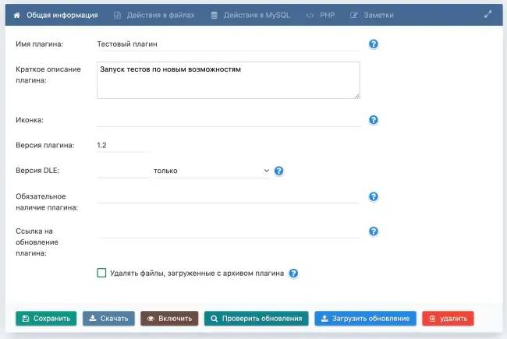This screenshot has height=339, width=507.
Task: Open the Действия в MySQL tab
Action: coord(250,15)
